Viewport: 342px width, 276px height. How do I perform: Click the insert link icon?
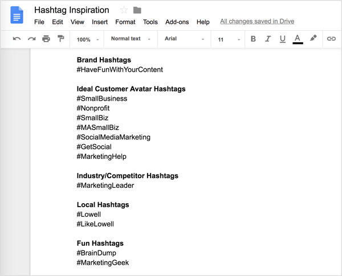pyautogui.click(x=331, y=39)
